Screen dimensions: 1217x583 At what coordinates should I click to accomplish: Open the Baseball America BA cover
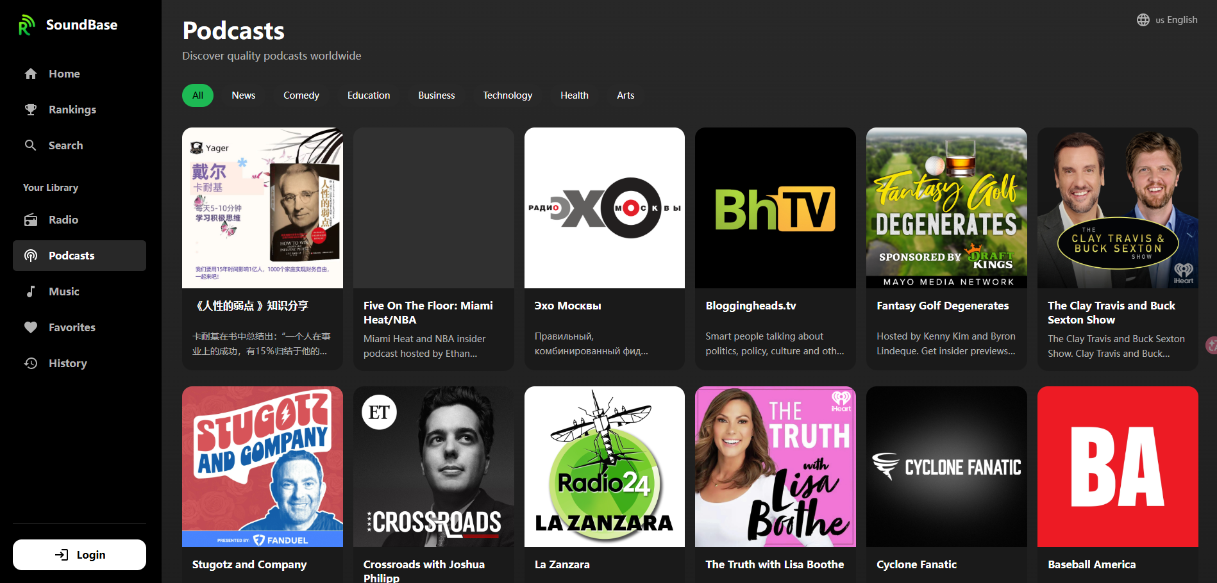1118,466
